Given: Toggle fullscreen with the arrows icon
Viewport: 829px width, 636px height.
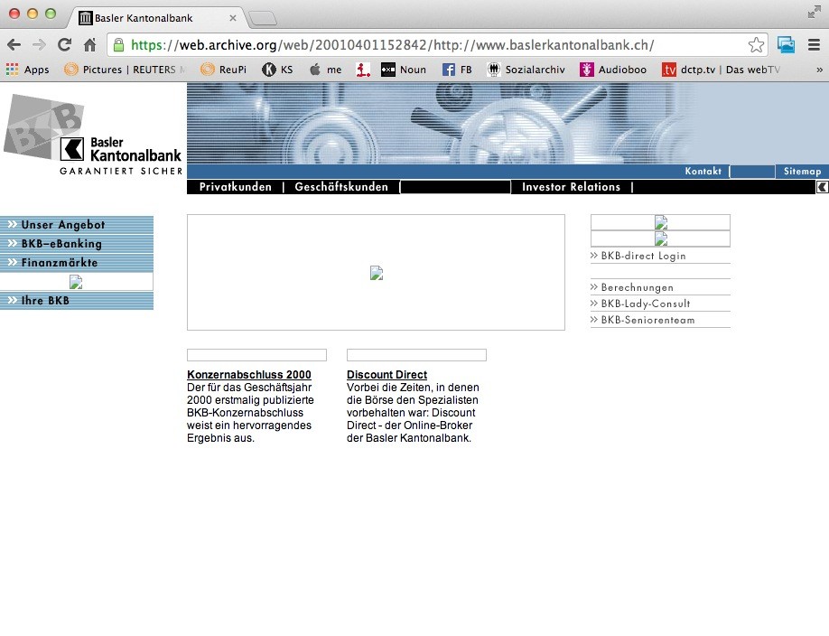Looking at the screenshot, I should tap(815, 12).
